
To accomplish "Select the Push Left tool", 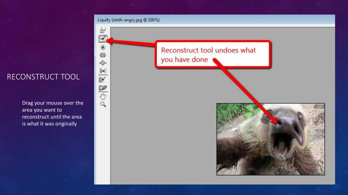I will 103,71.
